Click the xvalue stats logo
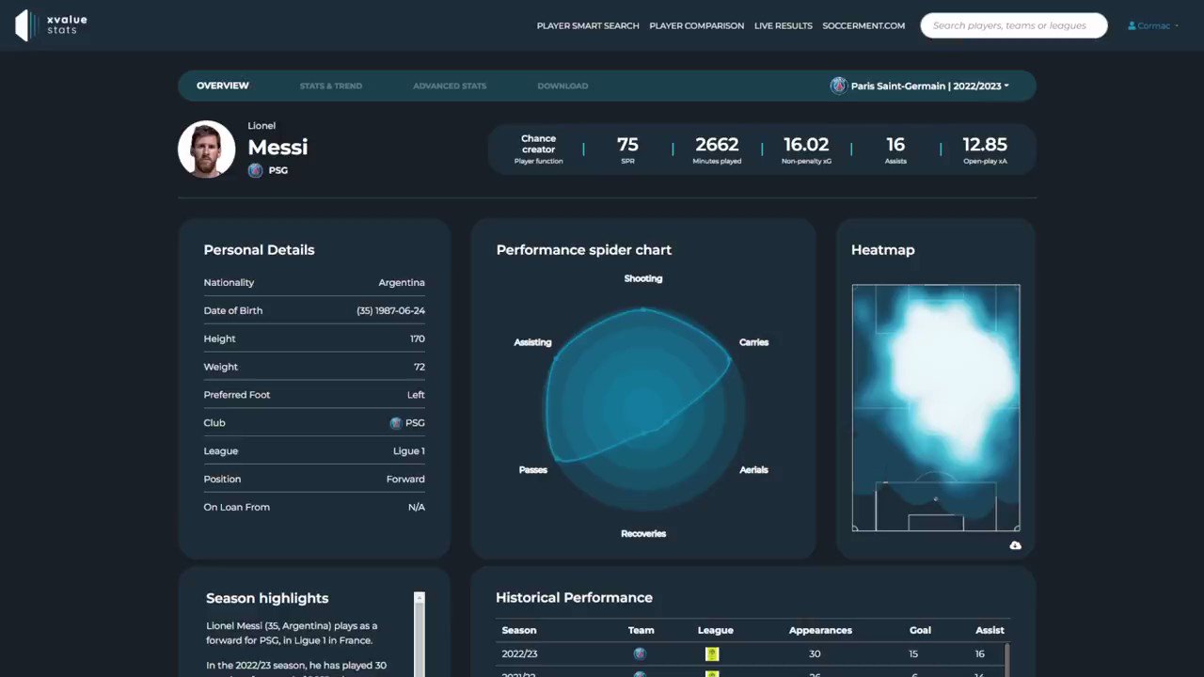 tap(51, 25)
